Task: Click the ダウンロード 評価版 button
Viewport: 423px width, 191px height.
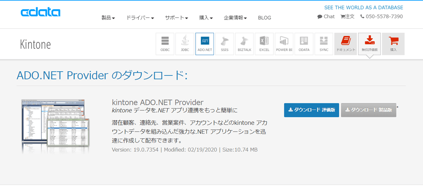Action: point(312,110)
